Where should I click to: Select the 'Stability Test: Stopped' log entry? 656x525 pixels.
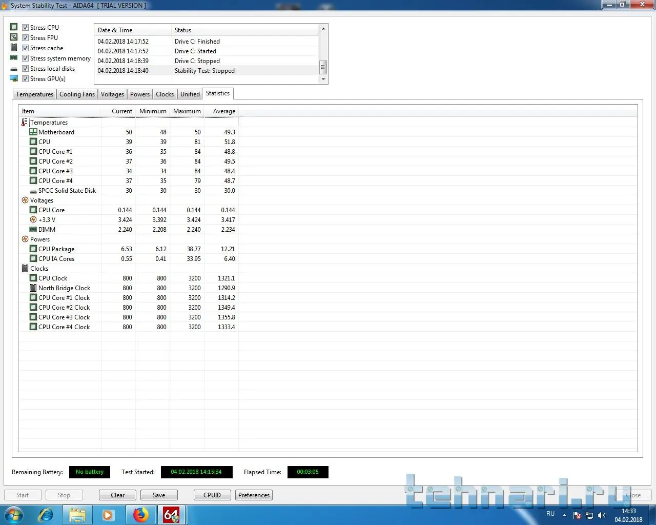coord(207,71)
